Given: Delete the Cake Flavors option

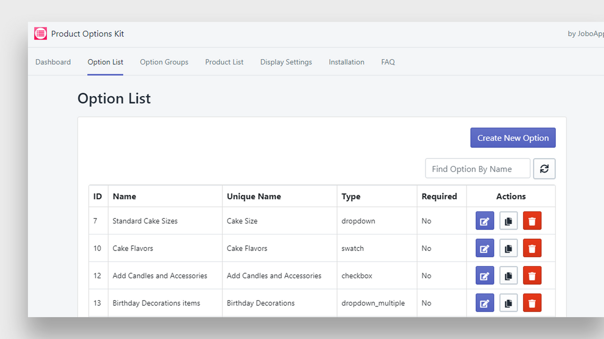Looking at the screenshot, I should (x=532, y=248).
